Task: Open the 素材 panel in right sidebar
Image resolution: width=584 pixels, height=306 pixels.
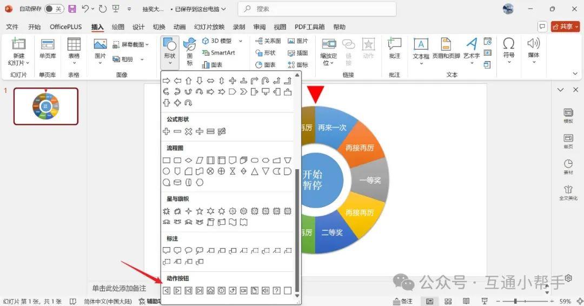Action: (x=568, y=167)
